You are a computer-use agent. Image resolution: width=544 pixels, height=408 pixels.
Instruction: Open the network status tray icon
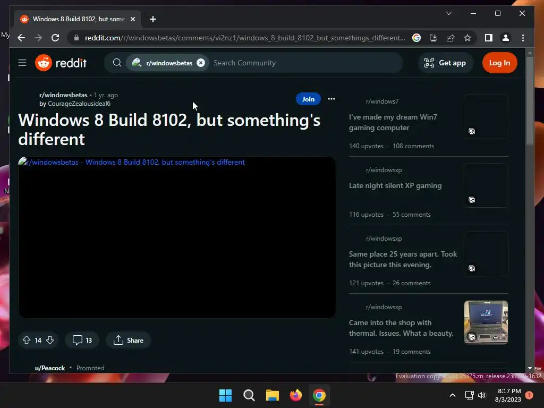point(469,395)
